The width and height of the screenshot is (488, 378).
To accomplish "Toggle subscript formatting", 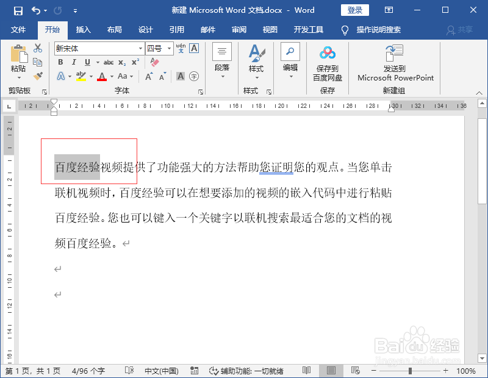I will click(x=121, y=62).
